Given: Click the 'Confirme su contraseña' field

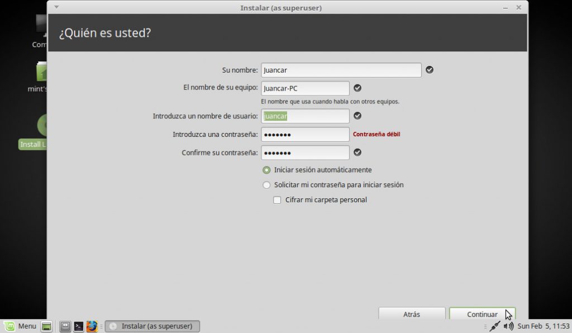Looking at the screenshot, I should (x=305, y=153).
